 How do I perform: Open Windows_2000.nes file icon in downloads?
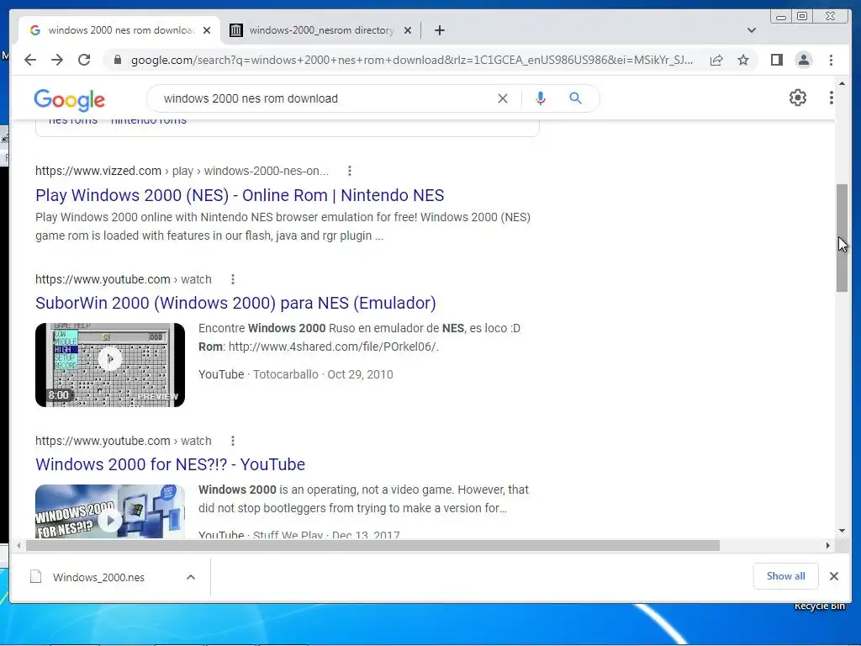(35, 576)
